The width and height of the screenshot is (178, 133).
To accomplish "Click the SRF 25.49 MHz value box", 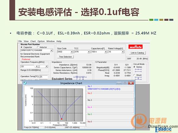I will click(137, 59).
